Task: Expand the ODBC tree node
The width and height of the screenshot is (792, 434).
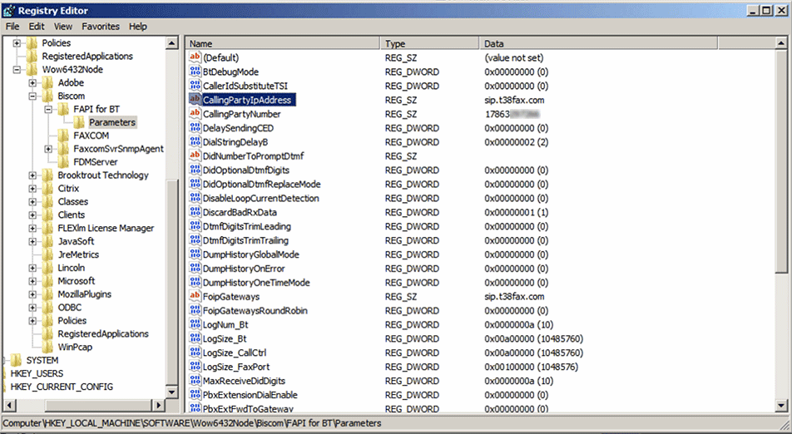Action: pos(32,308)
